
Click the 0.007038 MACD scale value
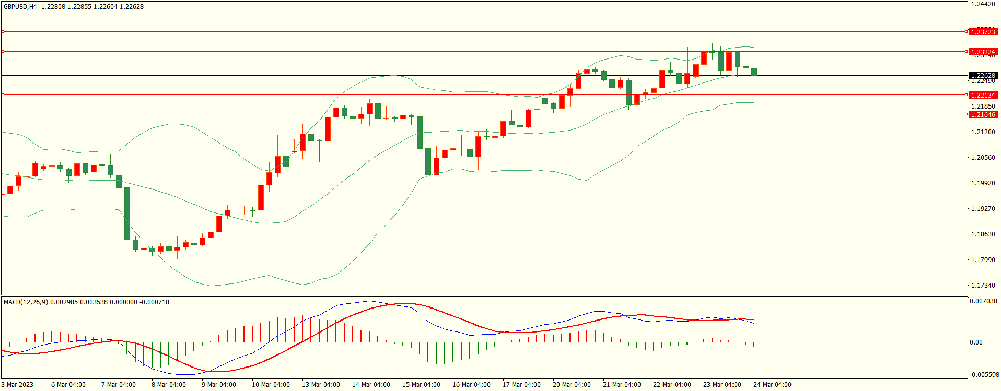(983, 301)
